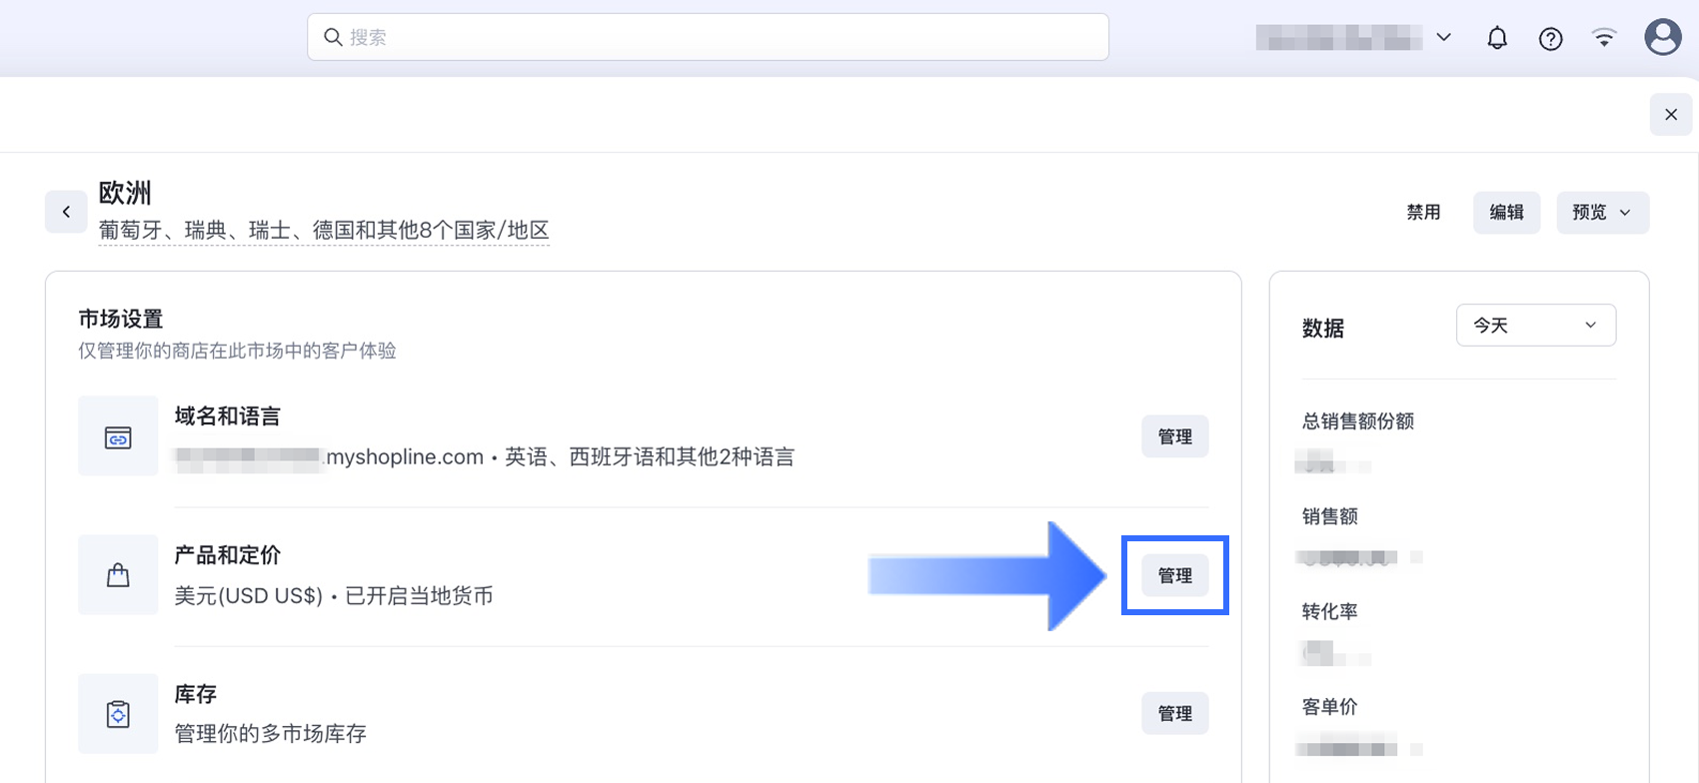Screen dimensions: 1699x783
Task: Click the shopping bag products icon
Action: coord(118,575)
